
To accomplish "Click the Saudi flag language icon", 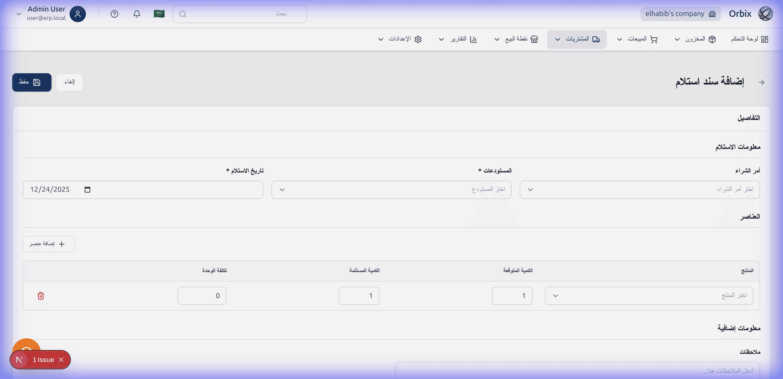I will 159,14.
